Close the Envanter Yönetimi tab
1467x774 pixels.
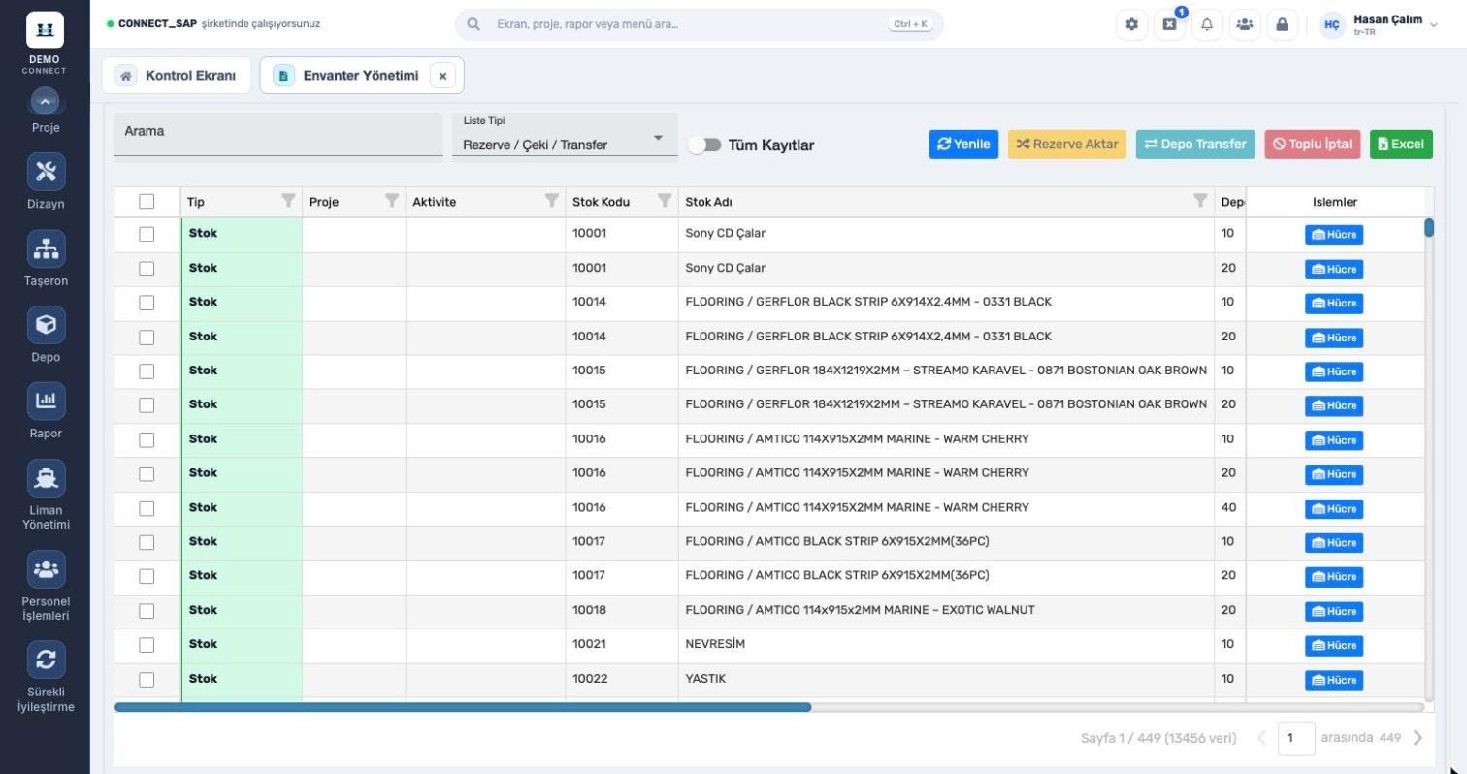click(x=442, y=76)
